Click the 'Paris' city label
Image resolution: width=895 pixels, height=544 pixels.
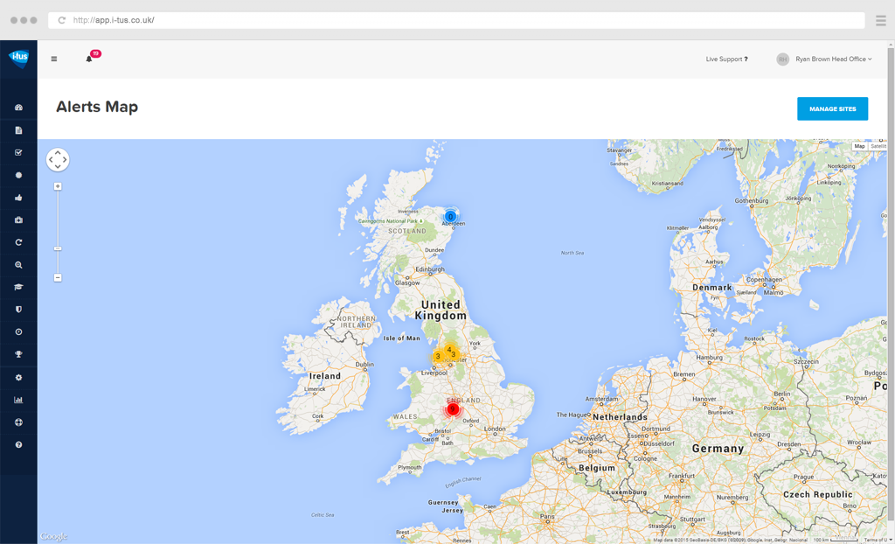click(x=547, y=517)
